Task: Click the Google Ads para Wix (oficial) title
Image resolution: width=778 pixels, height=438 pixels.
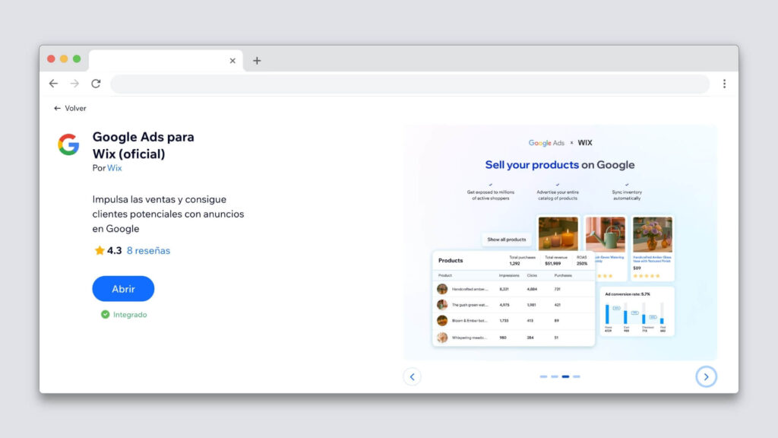Action: (144, 145)
